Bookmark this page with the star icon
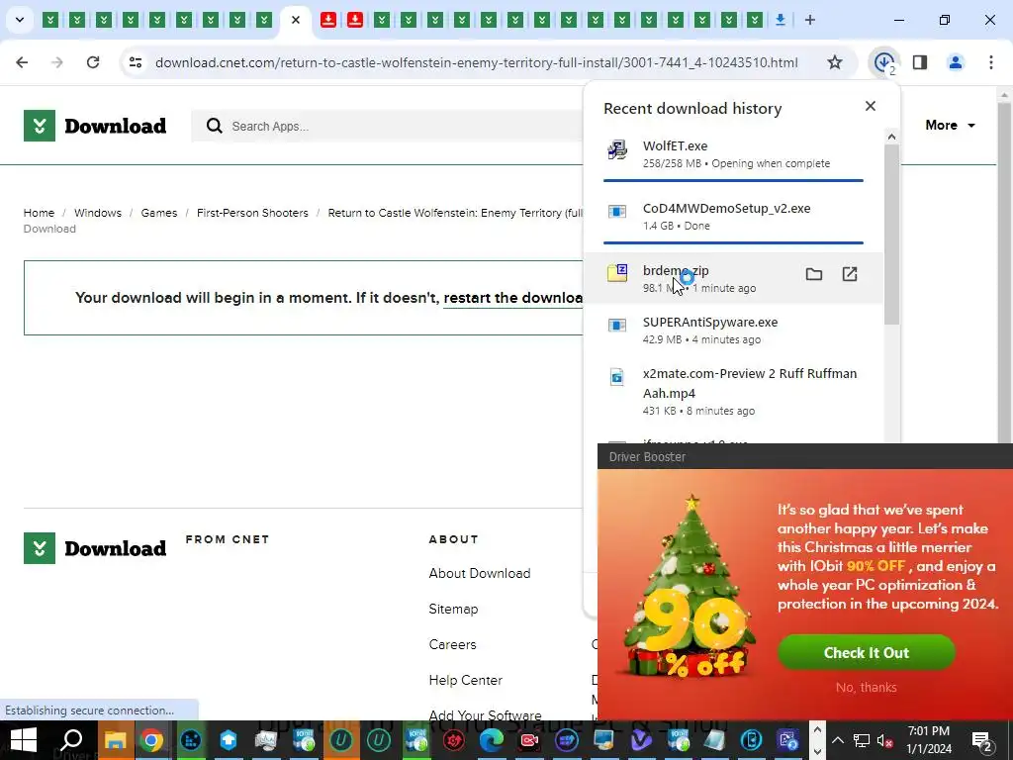Viewport: 1013px width, 760px height. [x=835, y=62]
